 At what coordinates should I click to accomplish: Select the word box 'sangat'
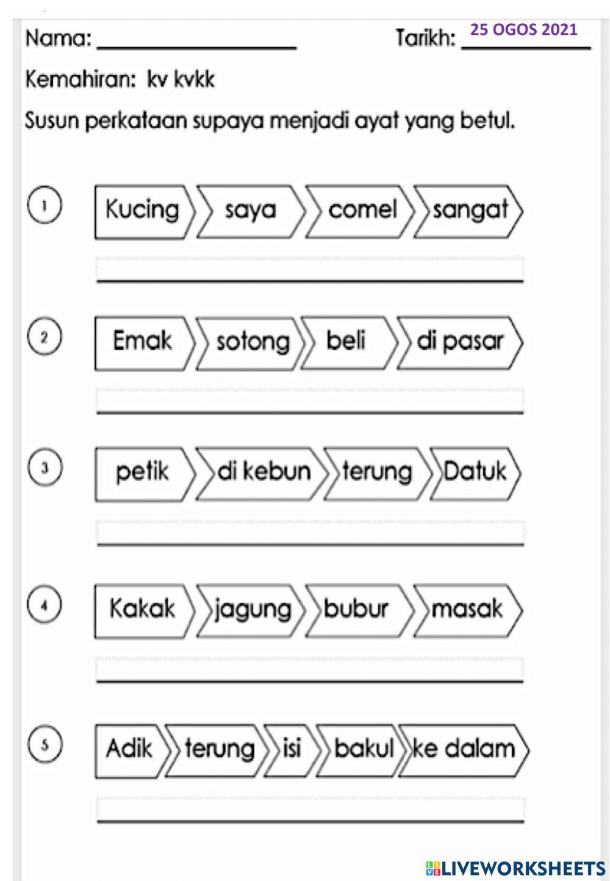[x=468, y=211]
